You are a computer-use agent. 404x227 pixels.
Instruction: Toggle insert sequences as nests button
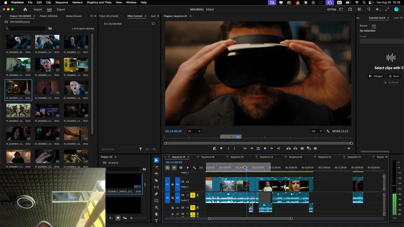[168, 168]
